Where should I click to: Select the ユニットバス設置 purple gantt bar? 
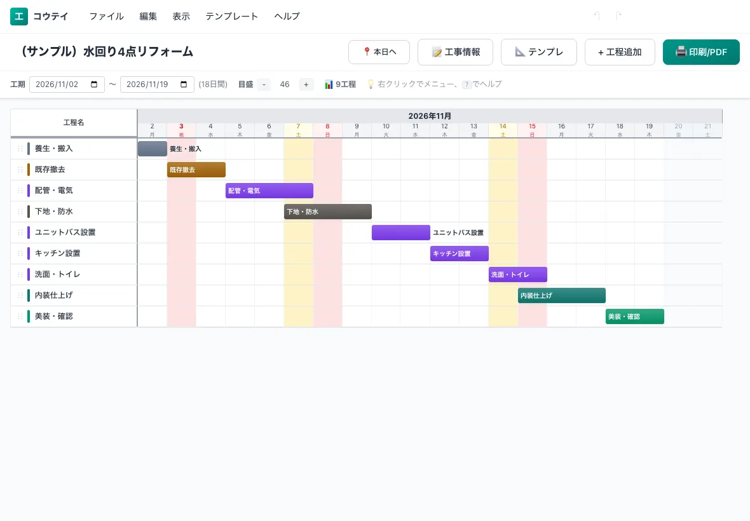401,233
